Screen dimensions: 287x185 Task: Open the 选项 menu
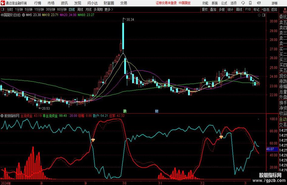tap(233, 3)
